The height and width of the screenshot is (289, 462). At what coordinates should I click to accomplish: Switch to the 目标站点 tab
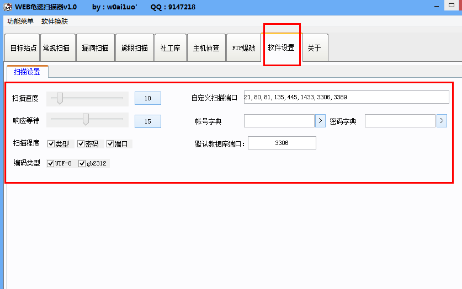23,48
